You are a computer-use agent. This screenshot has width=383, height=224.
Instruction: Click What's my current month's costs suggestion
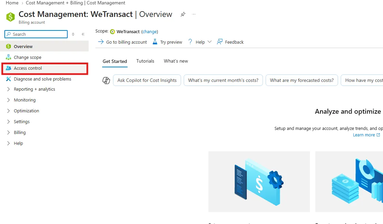click(x=223, y=81)
